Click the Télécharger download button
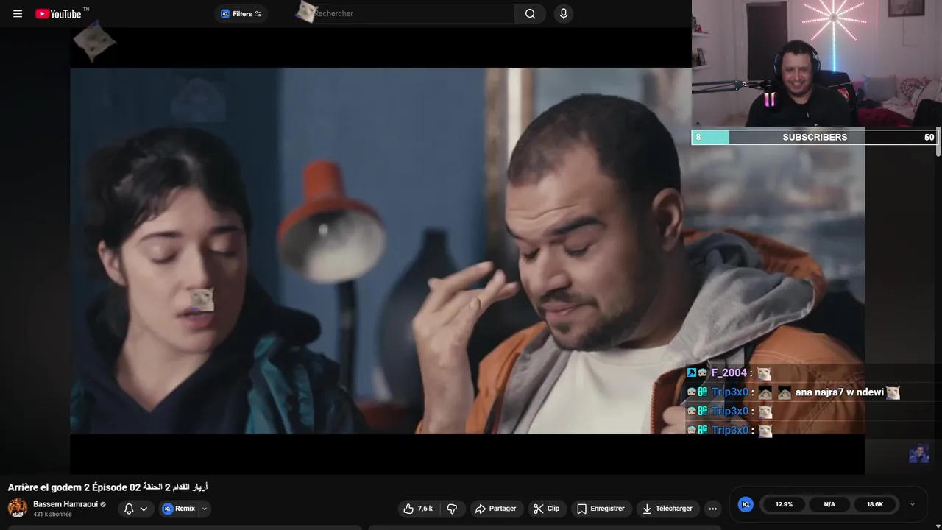 (x=667, y=509)
